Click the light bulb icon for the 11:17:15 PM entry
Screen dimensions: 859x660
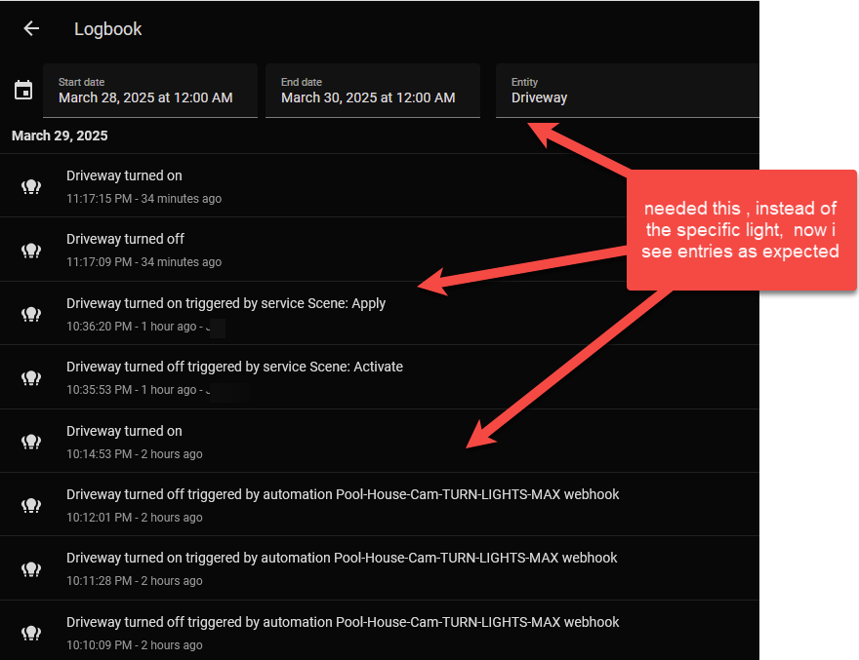pyautogui.click(x=30, y=186)
